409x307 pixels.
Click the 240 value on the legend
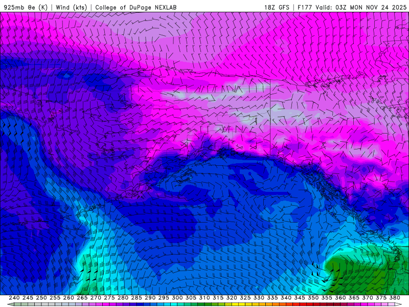pos(14,298)
